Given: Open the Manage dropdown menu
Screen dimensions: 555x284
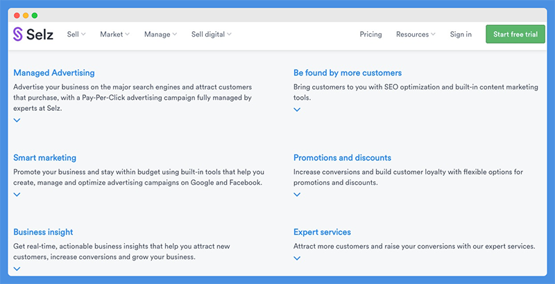Looking at the screenshot, I should pos(160,34).
